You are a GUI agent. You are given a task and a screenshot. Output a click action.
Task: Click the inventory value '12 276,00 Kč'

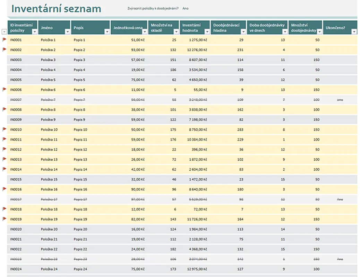(x=197, y=50)
